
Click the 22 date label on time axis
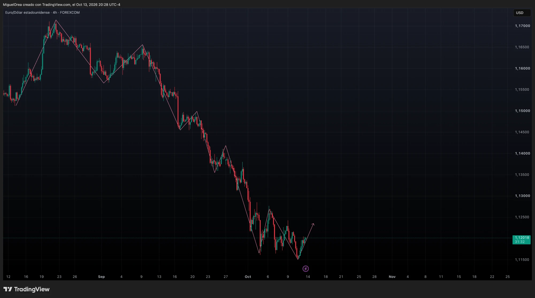[x=492, y=277]
